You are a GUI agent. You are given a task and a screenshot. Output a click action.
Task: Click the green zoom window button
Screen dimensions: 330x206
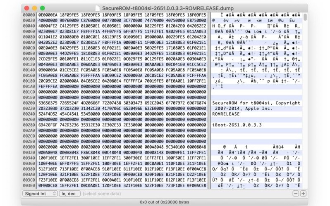(x=43, y=8)
